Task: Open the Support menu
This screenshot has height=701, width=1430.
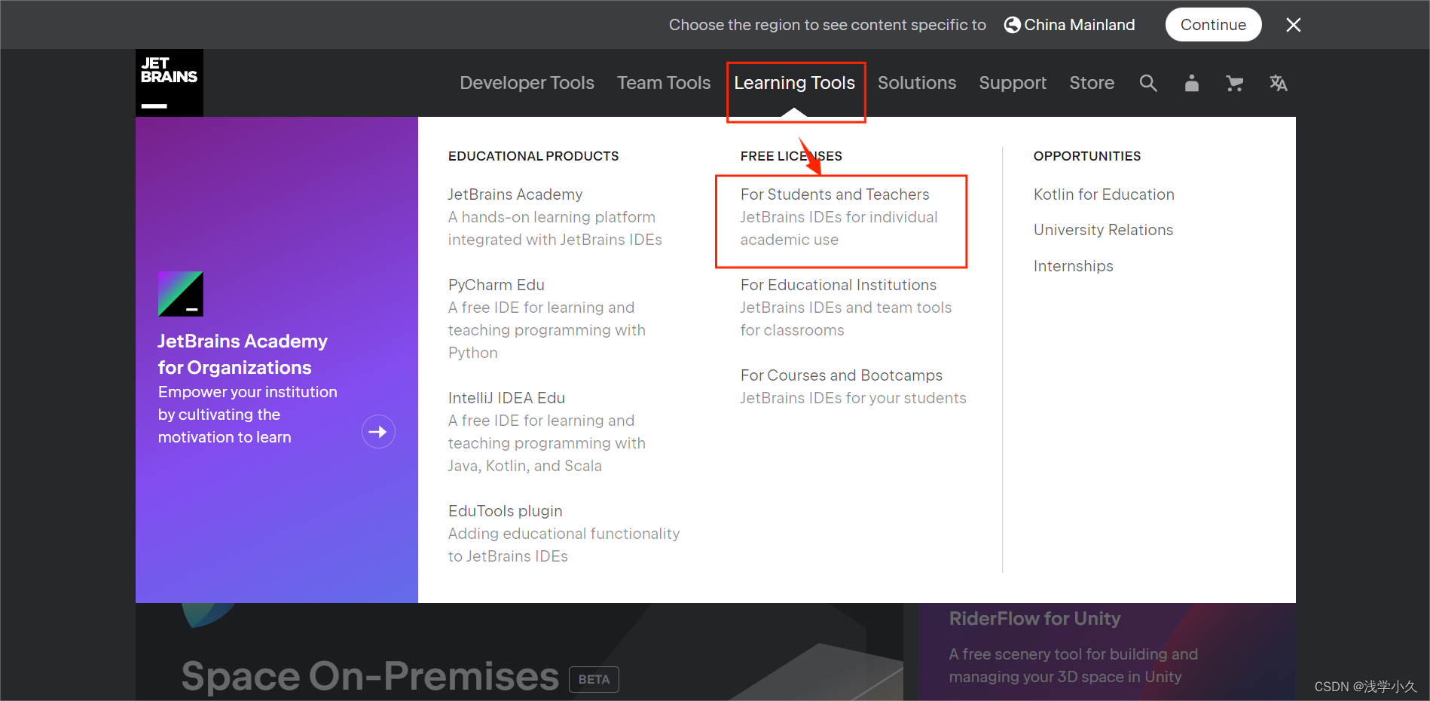Action: click(1013, 83)
